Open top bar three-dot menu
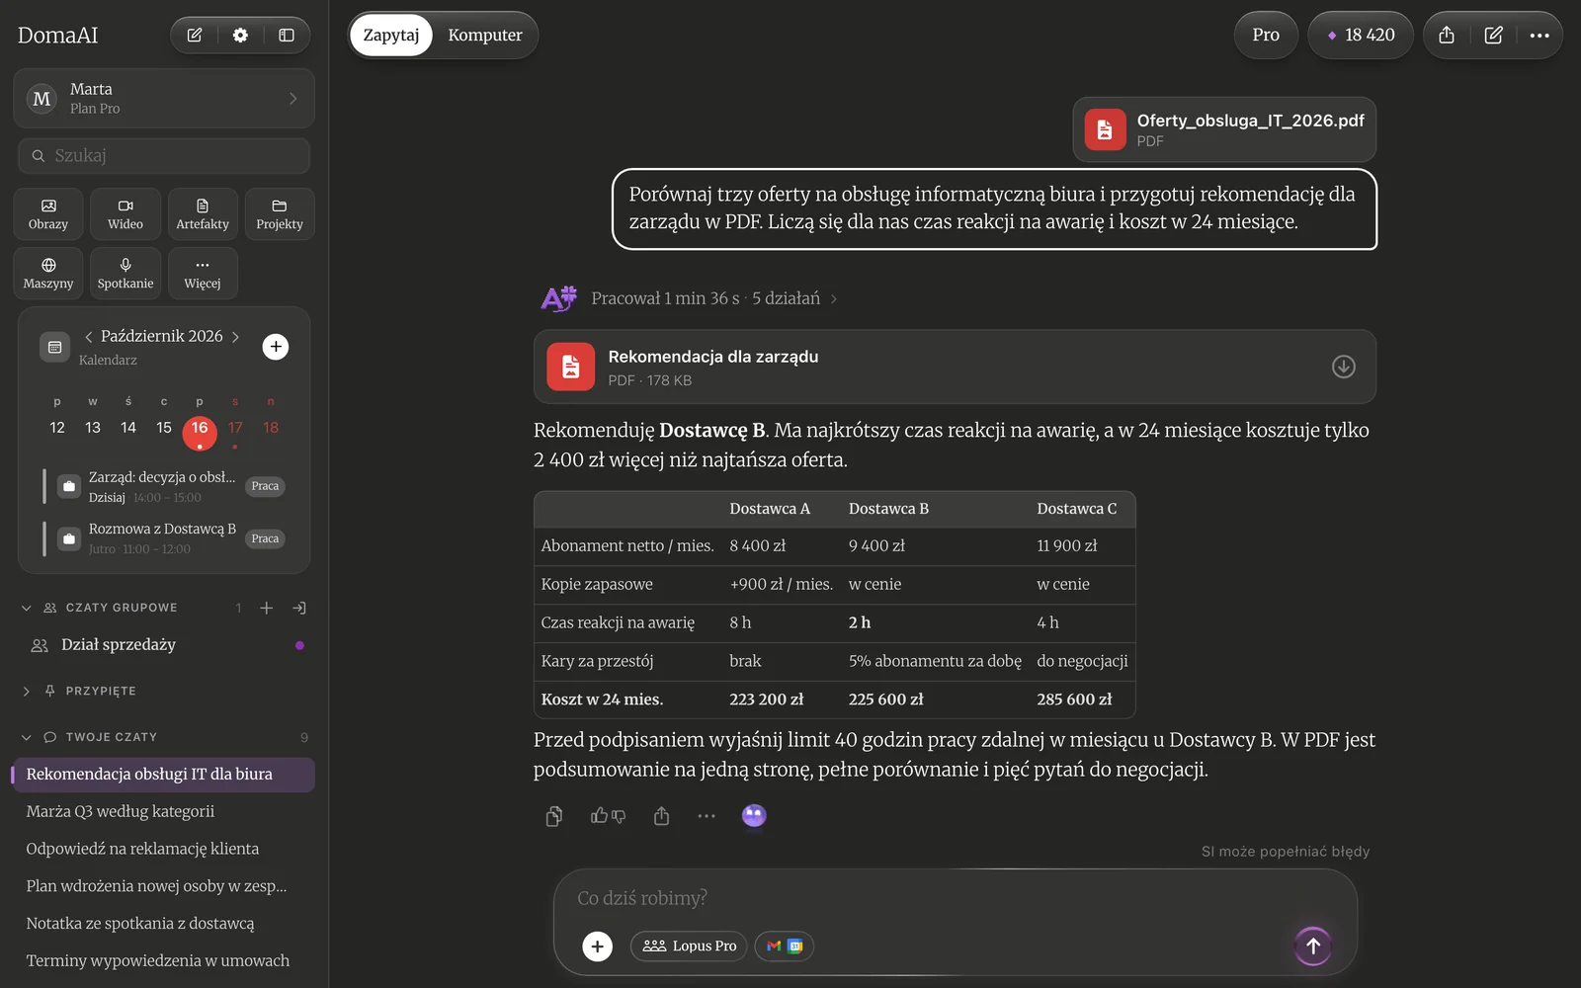This screenshot has width=1581, height=988. click(1539, 36)
